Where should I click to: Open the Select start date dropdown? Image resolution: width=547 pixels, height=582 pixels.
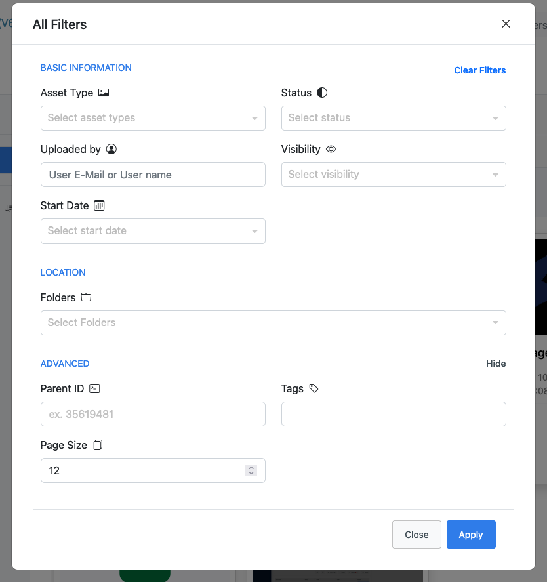pyautogui.click(x=153, y=231)
